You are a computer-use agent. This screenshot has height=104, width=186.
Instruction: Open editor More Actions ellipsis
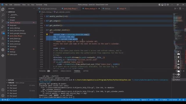(x=183, y=8)
